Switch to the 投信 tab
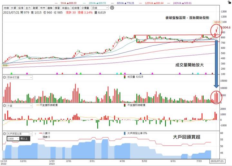 click(x=21, y=7)
